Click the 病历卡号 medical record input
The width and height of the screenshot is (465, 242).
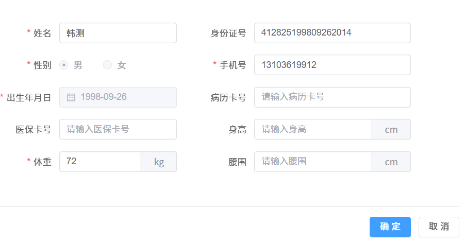(332, 97)
